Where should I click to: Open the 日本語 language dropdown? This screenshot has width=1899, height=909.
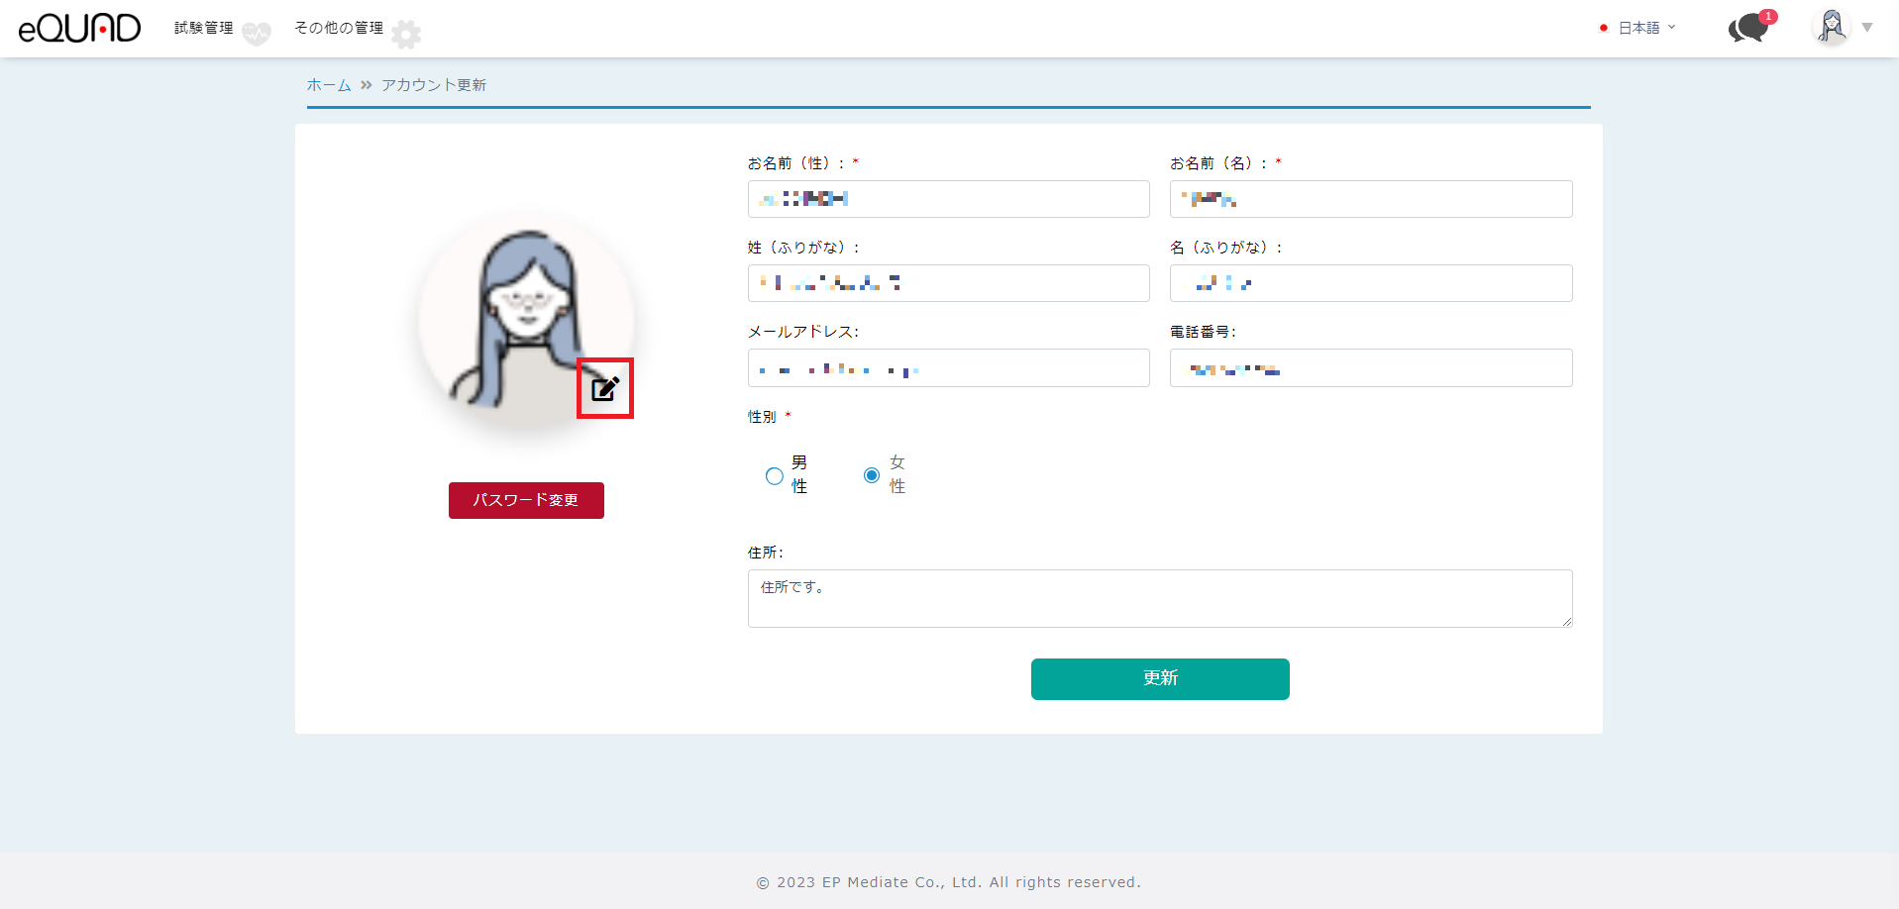tap(1646, 28)
